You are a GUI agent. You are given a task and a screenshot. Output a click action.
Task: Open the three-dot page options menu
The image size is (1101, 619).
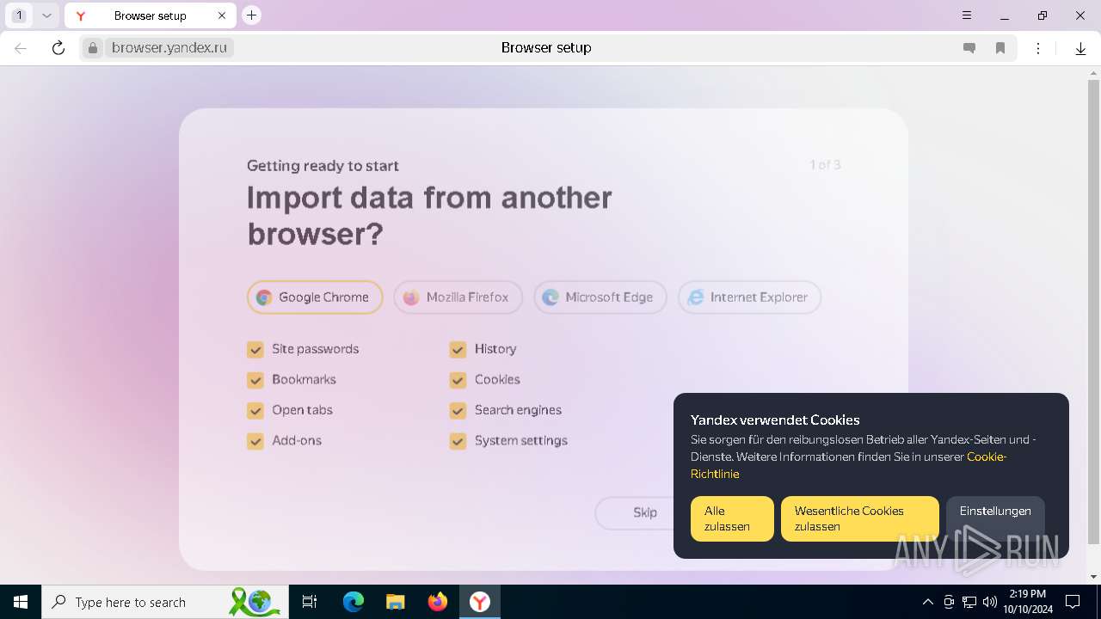(x=1039, y=48)
